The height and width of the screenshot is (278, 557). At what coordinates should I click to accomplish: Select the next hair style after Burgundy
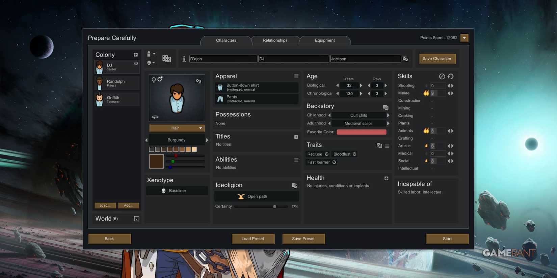pyautogui.click(x=207, y=140)
